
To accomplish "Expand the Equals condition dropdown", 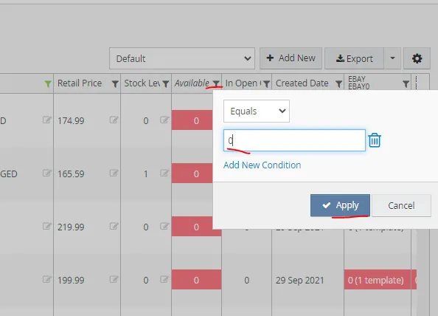I will point(257,111).
